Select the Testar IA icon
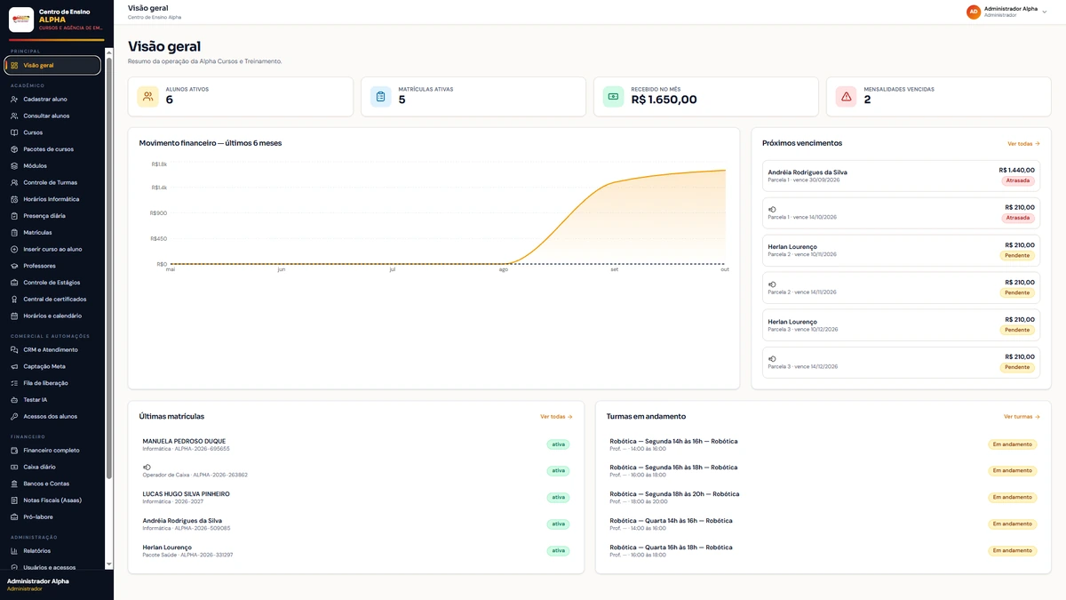The height and width of the screenshot is (600, 1066). 14,400
